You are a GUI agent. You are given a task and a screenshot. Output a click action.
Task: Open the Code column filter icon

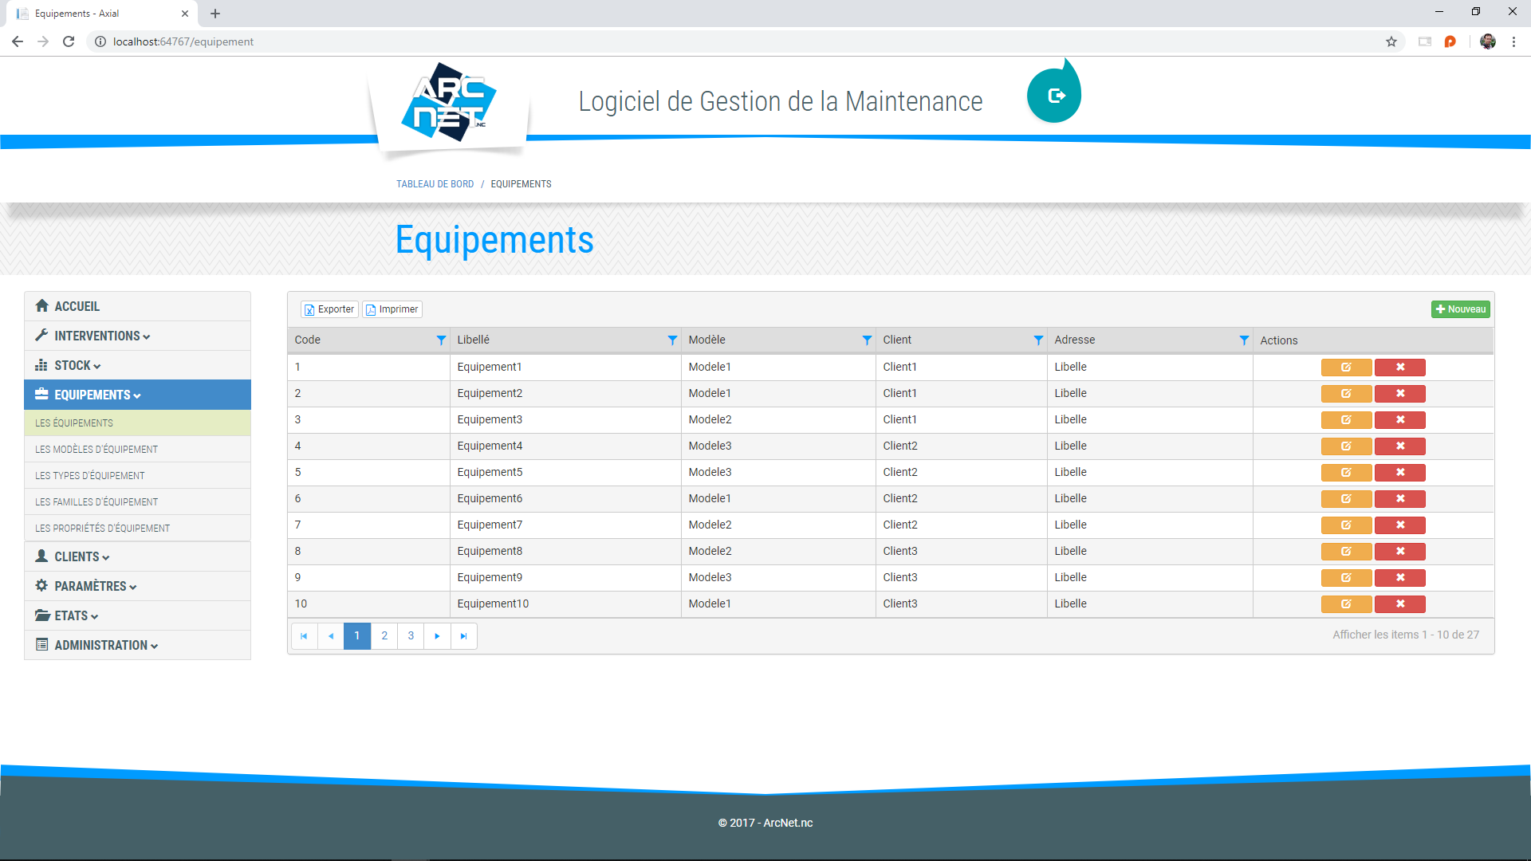(441, 340)
